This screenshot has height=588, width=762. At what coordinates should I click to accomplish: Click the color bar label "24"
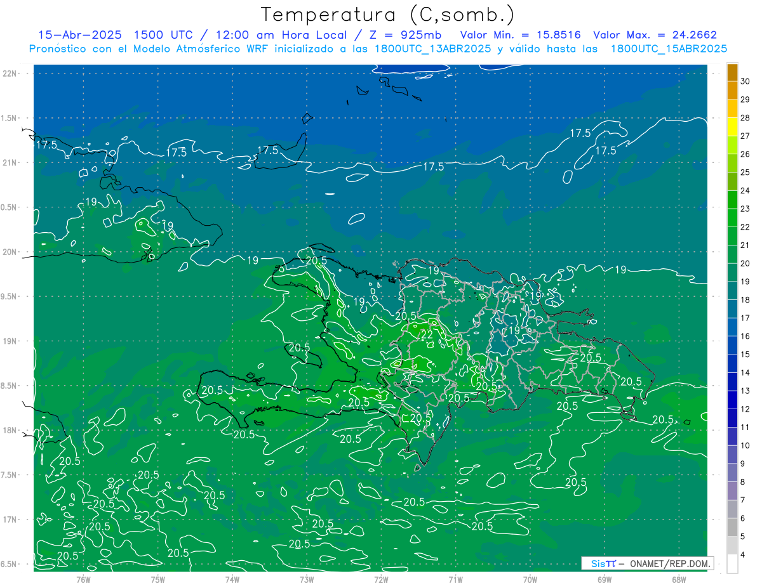(745, 190)
